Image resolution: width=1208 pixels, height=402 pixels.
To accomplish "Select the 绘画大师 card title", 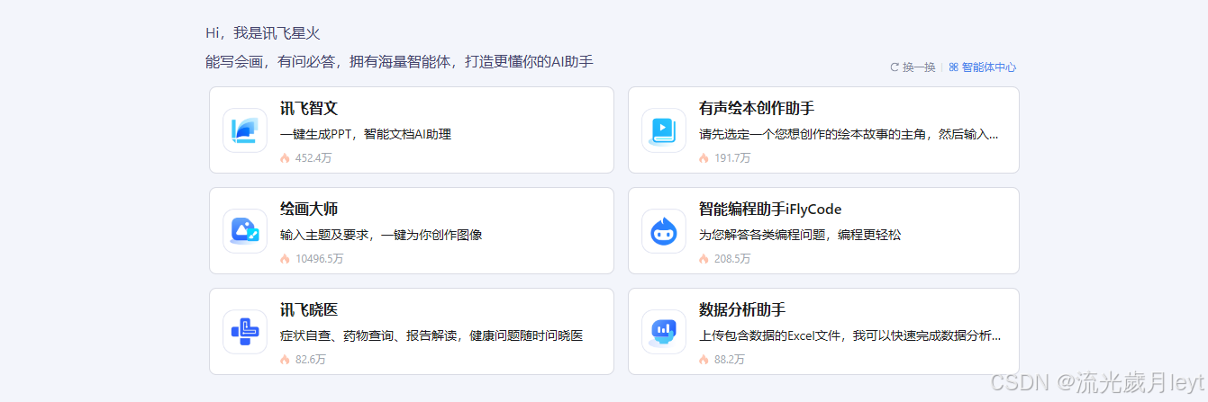I will point(309,210).
